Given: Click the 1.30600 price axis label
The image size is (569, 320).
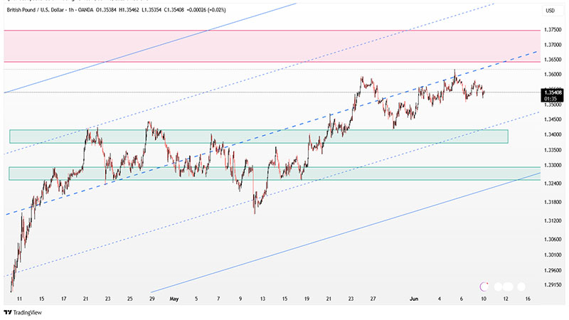Looking at the screenshot, I should coord(553,239).
